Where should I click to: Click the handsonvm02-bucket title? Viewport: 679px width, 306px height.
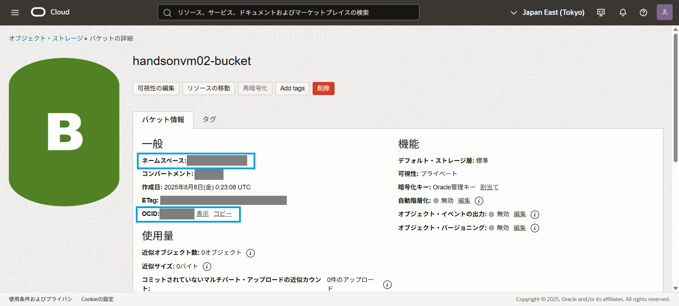(x=192, y=61)
